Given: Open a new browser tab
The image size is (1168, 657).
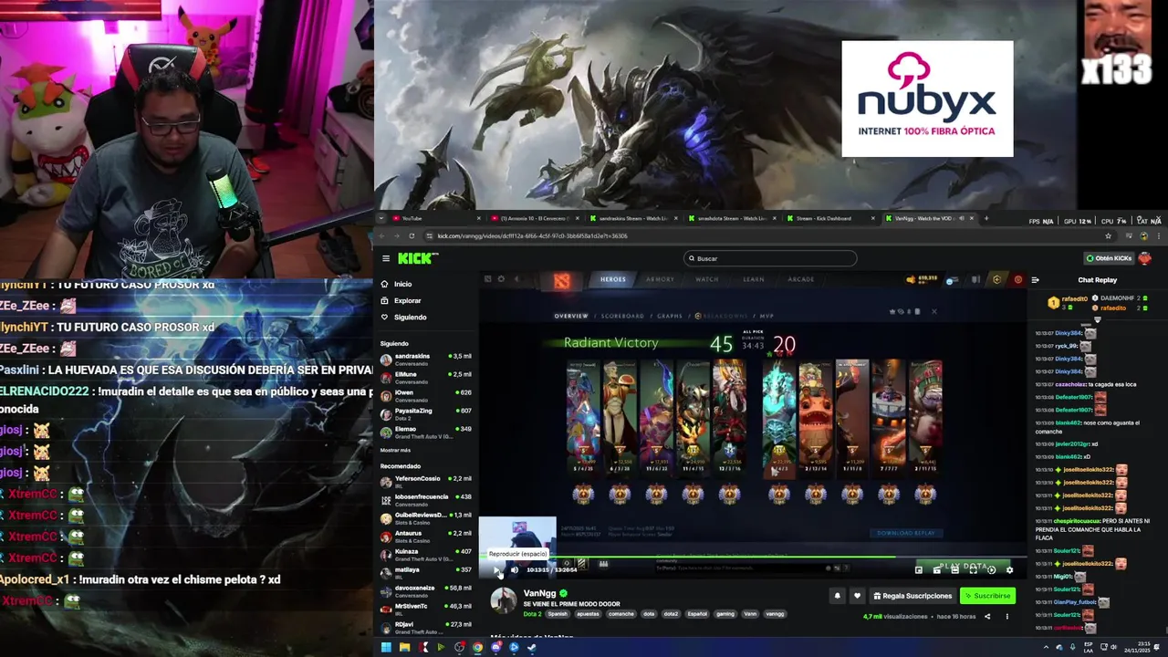Looking at the screenshot, I should click(986, 218).
